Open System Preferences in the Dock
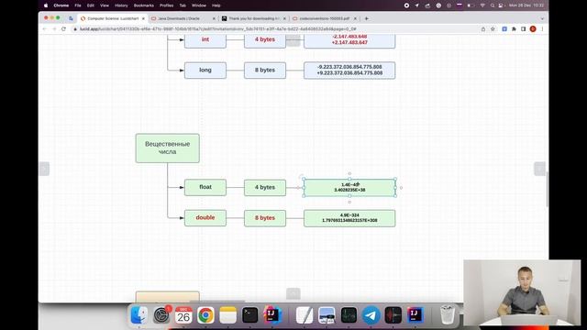 (x=161, y=315)
